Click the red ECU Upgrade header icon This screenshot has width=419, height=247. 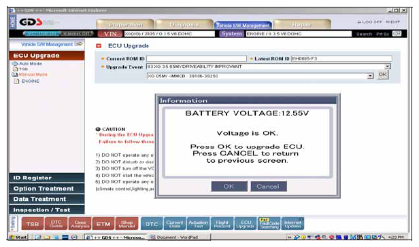pyautogui.click(x=99, y=46)
